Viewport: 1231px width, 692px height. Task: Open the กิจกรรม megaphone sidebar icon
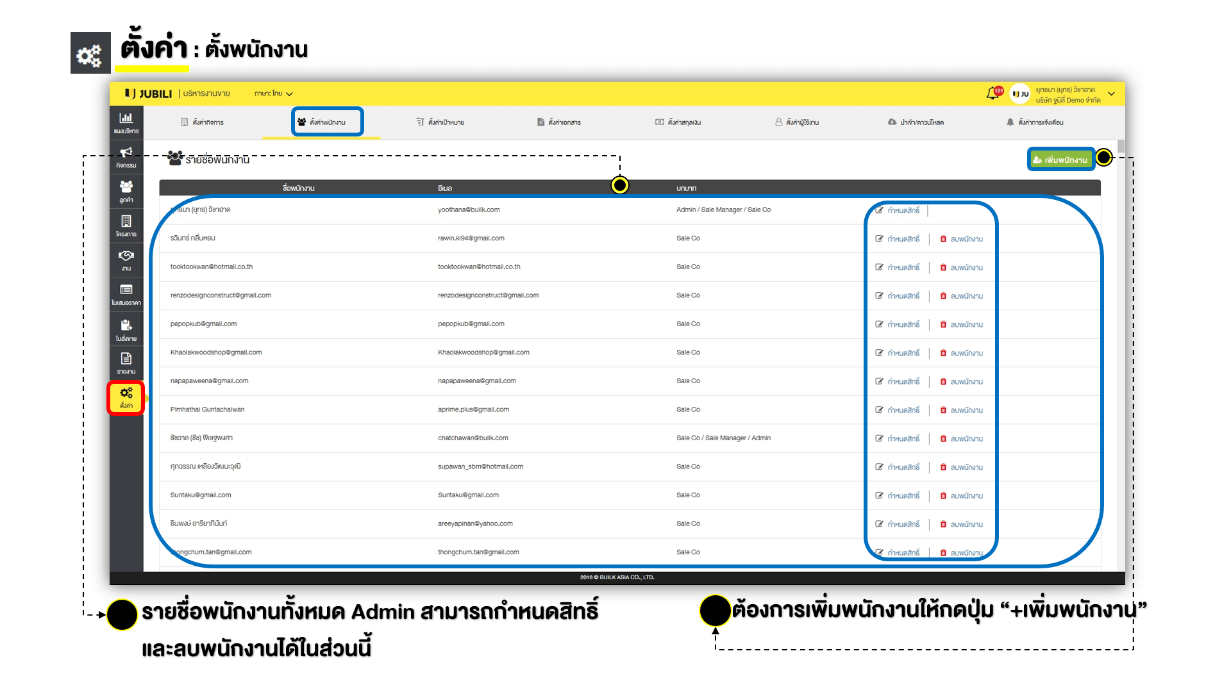126,156
